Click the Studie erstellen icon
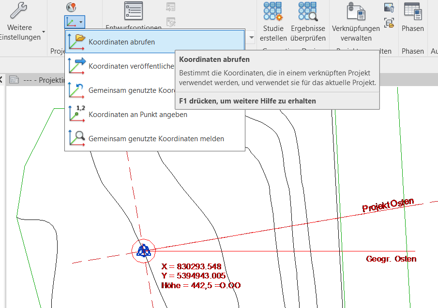Viewport: 438px width, 308px height. [x=272, y=11]
